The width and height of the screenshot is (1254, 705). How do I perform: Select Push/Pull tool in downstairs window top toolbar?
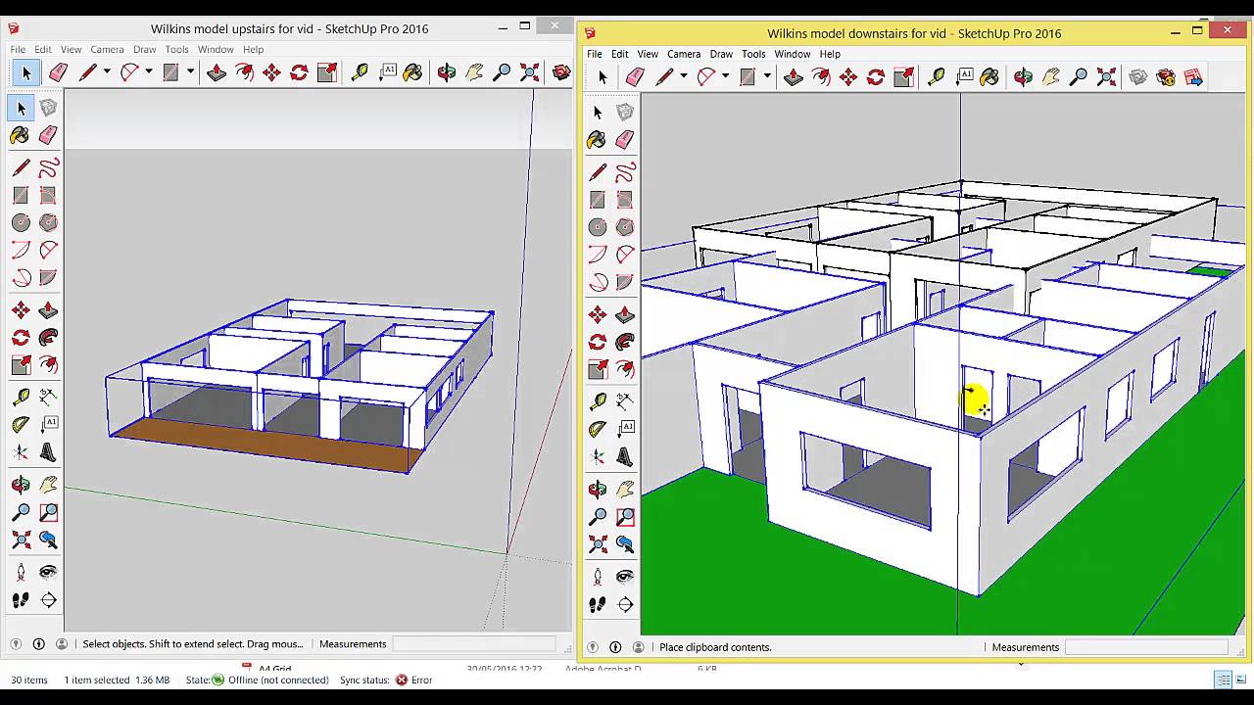[x=794, y=76]
